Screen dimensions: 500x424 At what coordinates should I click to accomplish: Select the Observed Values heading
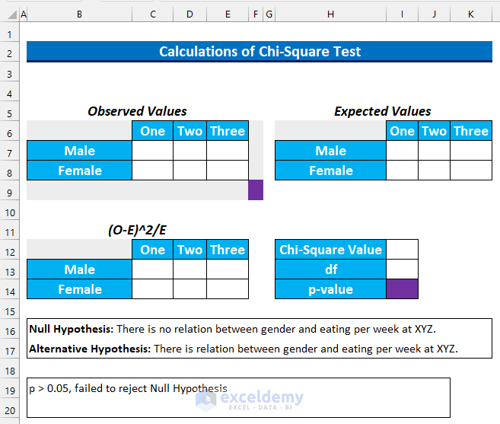point(137,111)
